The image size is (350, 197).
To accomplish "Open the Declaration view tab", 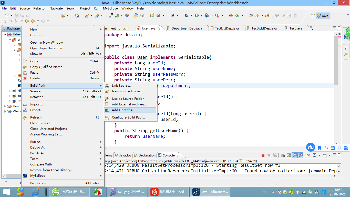I will coord(145,155).
